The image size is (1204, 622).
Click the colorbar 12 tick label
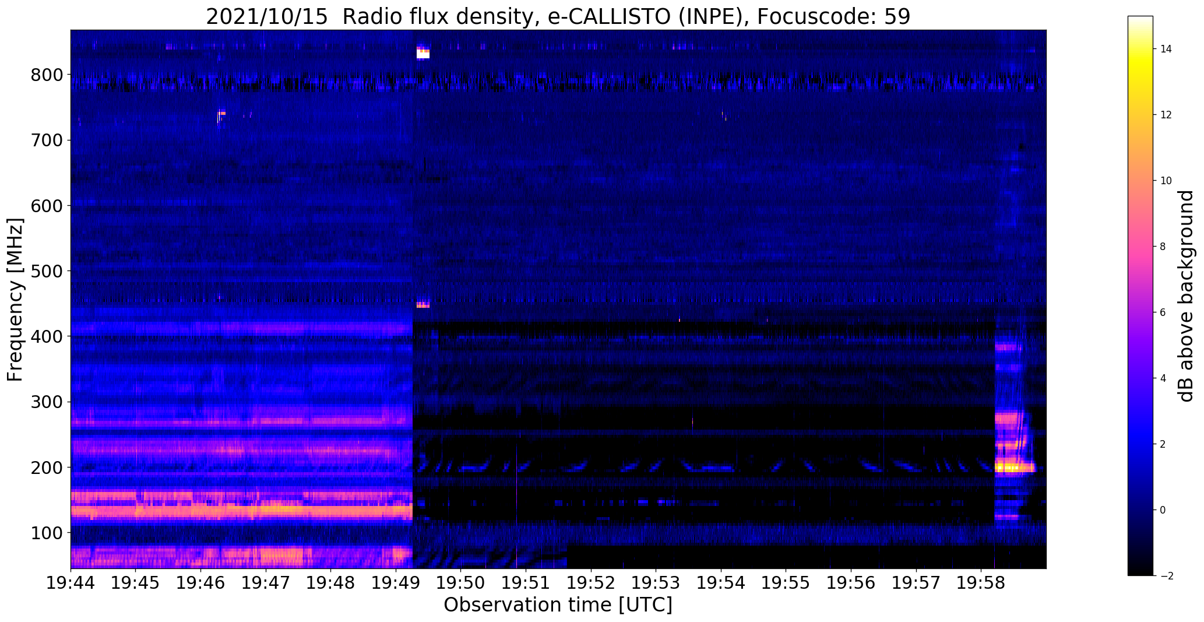tap(1166, 115)
